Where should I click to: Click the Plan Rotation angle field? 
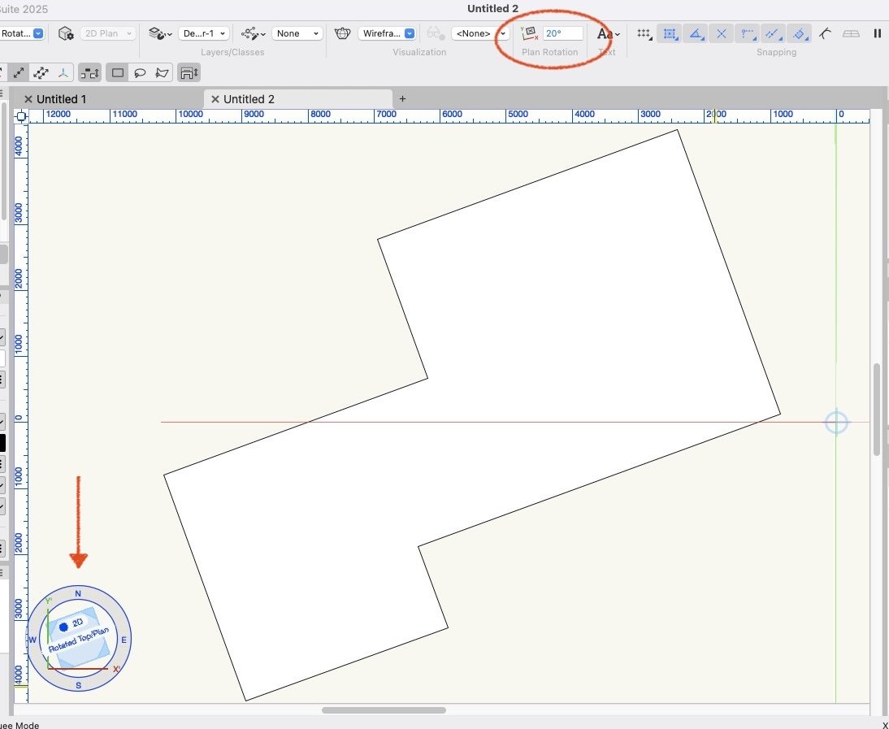562,33
